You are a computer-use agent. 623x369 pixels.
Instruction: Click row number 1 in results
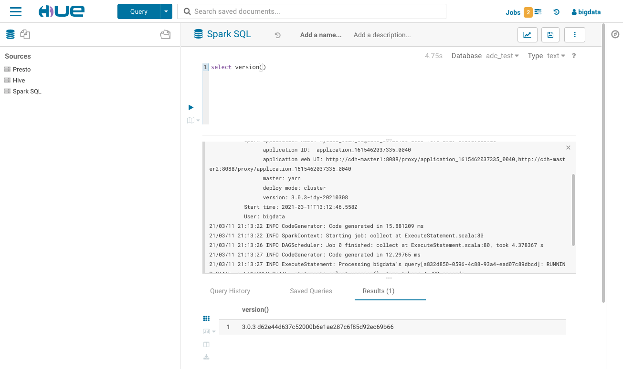229,327
